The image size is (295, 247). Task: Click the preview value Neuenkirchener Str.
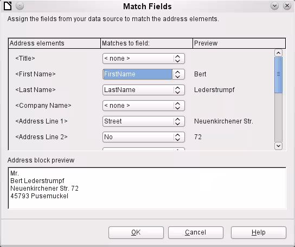pos(223,121)
